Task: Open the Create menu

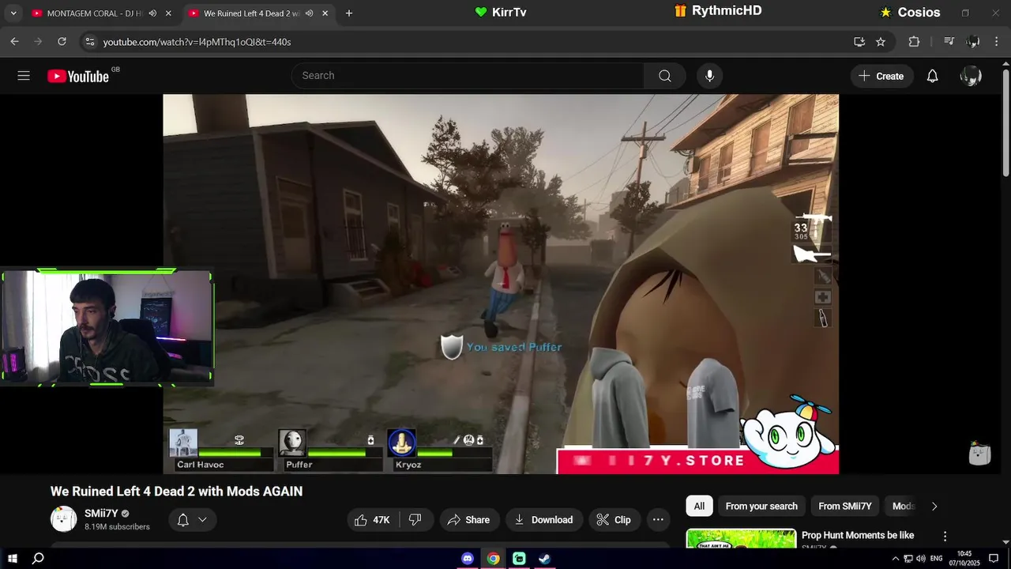Action: click(x=881, y=76)
